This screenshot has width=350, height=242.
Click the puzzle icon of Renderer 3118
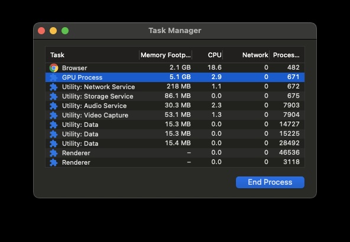(54, 162)
